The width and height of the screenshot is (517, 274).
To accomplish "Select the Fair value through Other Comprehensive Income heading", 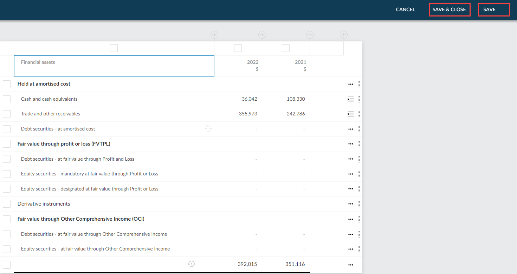I will (x=81, y=219).
